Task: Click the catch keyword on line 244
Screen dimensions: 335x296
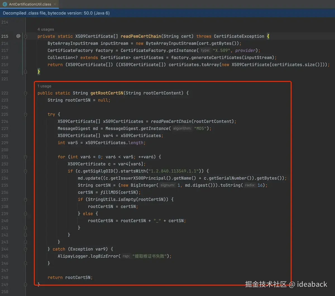Action: click(x=59, y=249)
